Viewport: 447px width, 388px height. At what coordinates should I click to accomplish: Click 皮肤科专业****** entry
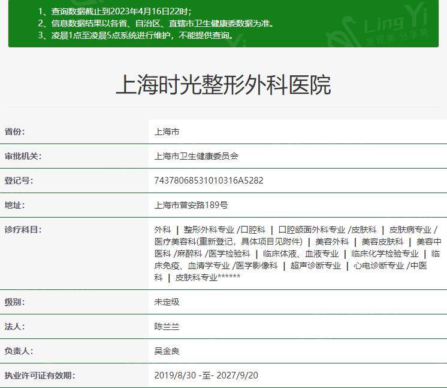pyautogui.click(x=208, y=277)
